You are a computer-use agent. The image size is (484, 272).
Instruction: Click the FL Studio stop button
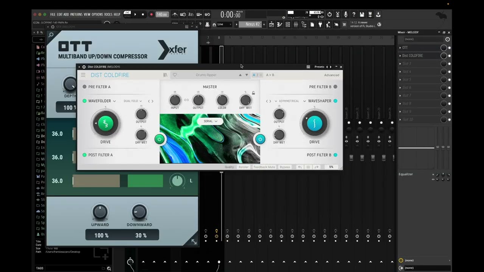143,14
